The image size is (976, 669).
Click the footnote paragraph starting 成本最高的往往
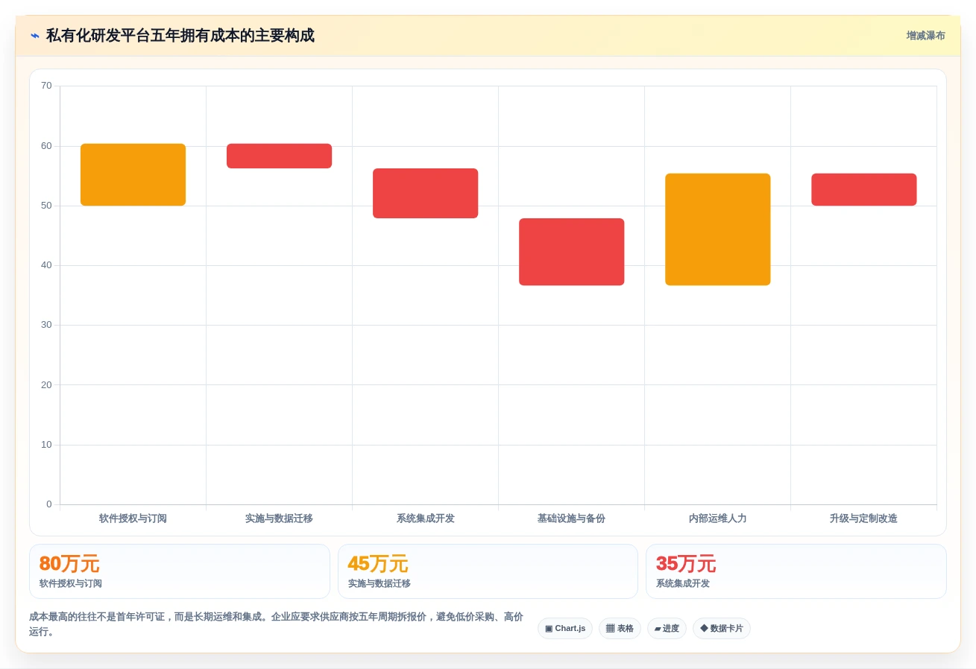tap(276, 624)
